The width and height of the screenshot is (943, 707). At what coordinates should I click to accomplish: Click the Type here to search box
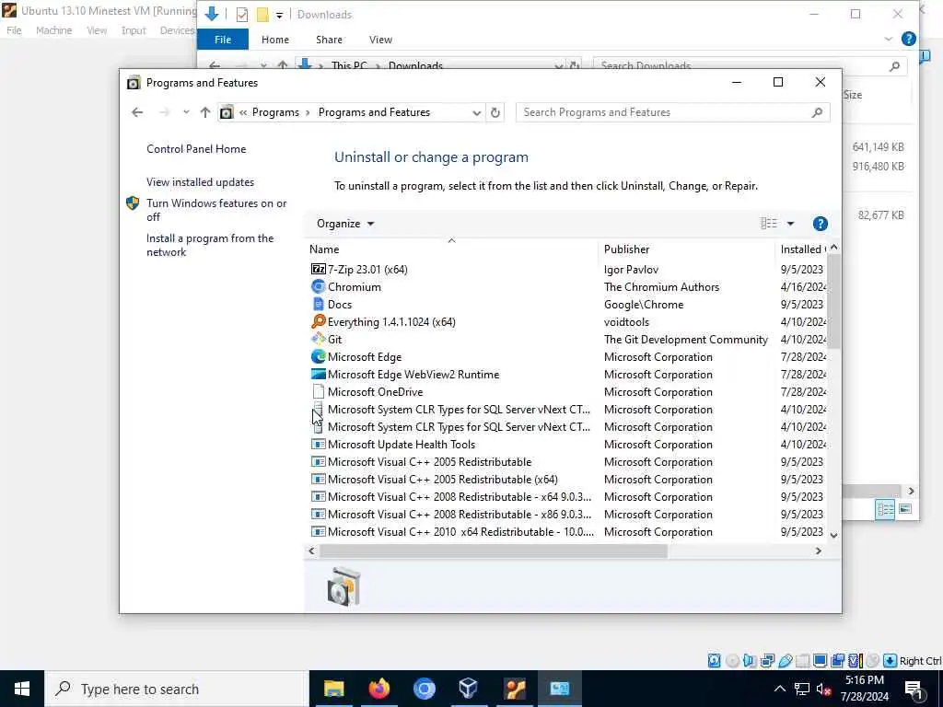pyautogui.click(x=176, y=689)
